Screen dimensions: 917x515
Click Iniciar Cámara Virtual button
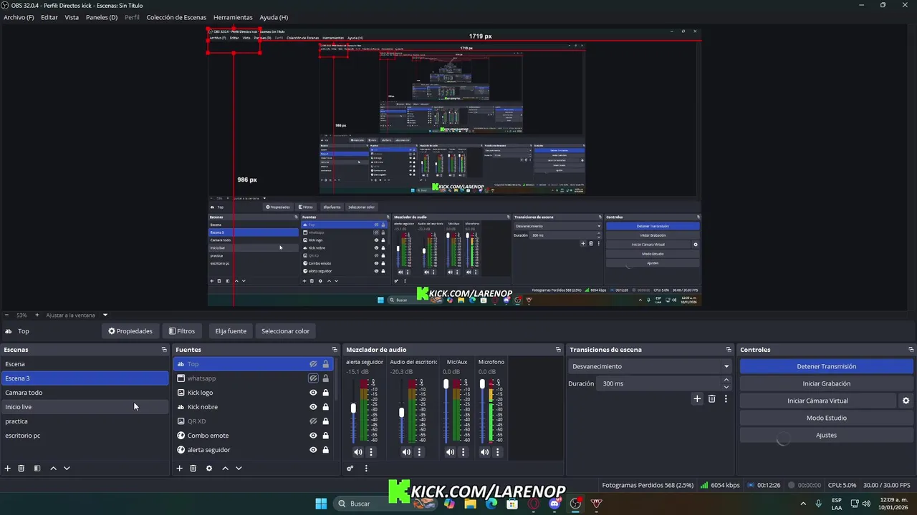[817, 401]
